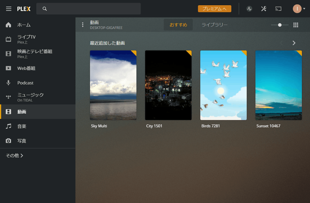
Task: Click the 動画 film icon in sidebar
Action: click(x=8, y=112)
